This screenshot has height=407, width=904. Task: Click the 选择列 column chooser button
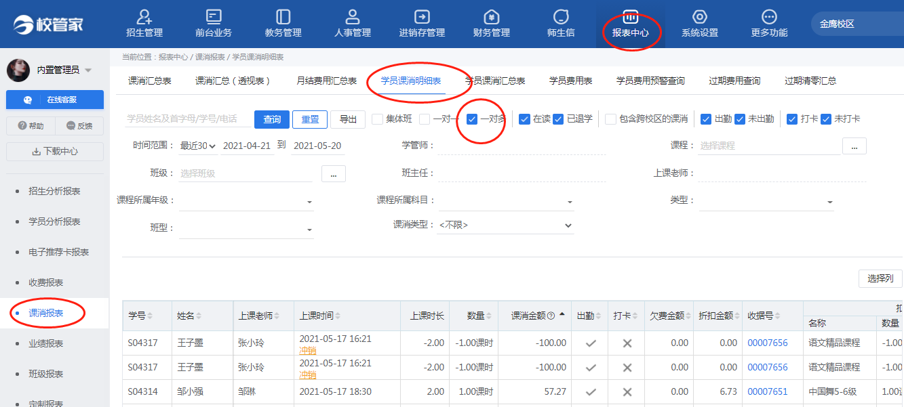point(880,278)
